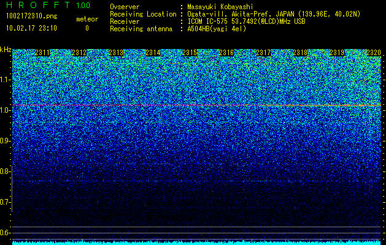Click the Receiving Location value line

(274, 14)
